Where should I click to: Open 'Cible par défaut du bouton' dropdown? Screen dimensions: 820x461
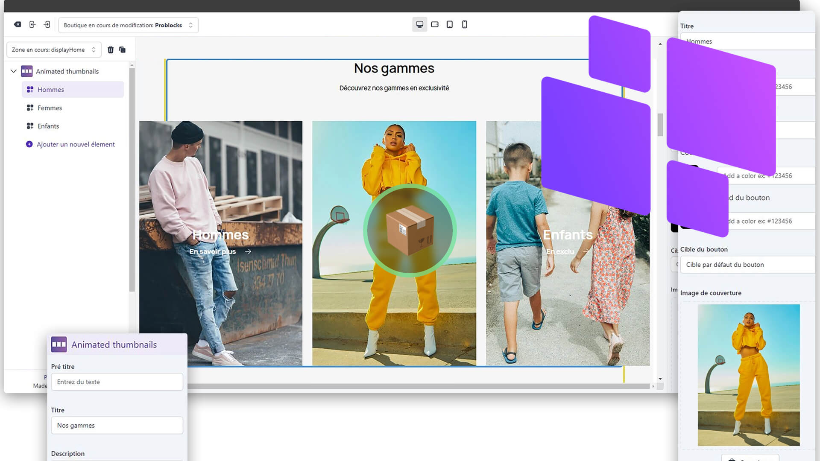click(747, 265)
